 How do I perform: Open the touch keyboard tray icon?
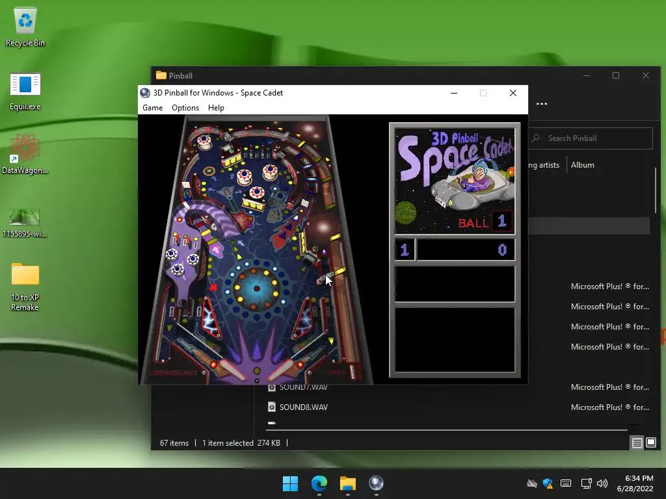(x=566, y=483)
